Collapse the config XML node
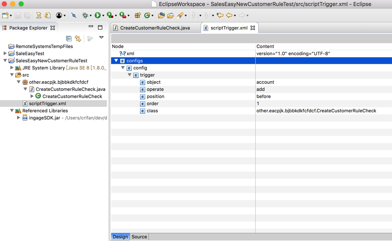 [x=123, y=67]
